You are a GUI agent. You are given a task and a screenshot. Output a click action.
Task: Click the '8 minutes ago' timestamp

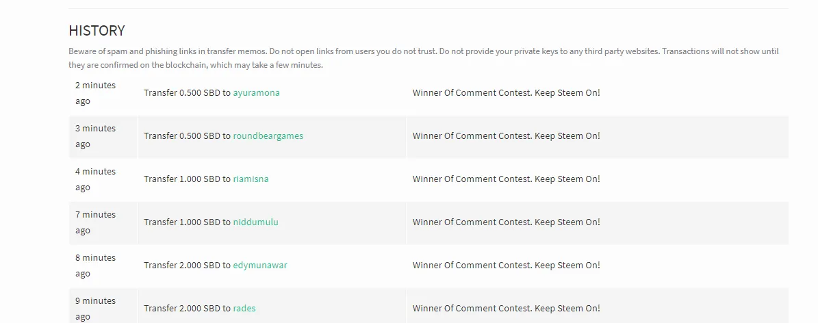click(95, 266)
